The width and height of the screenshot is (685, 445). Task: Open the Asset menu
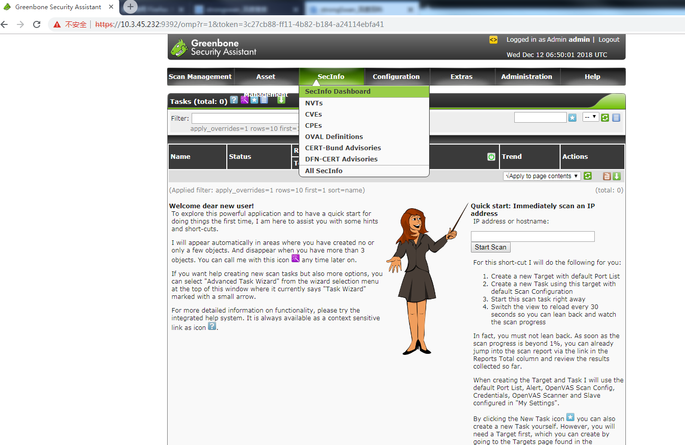click(x=266, y=77)
